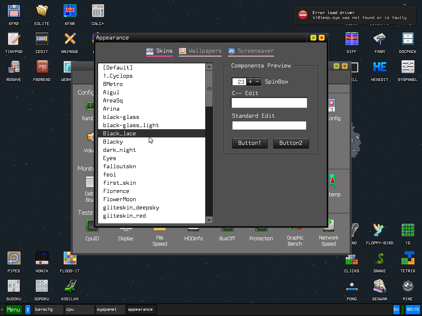
Task: Choose the dark_night skin entry
Action: [119, 150]
